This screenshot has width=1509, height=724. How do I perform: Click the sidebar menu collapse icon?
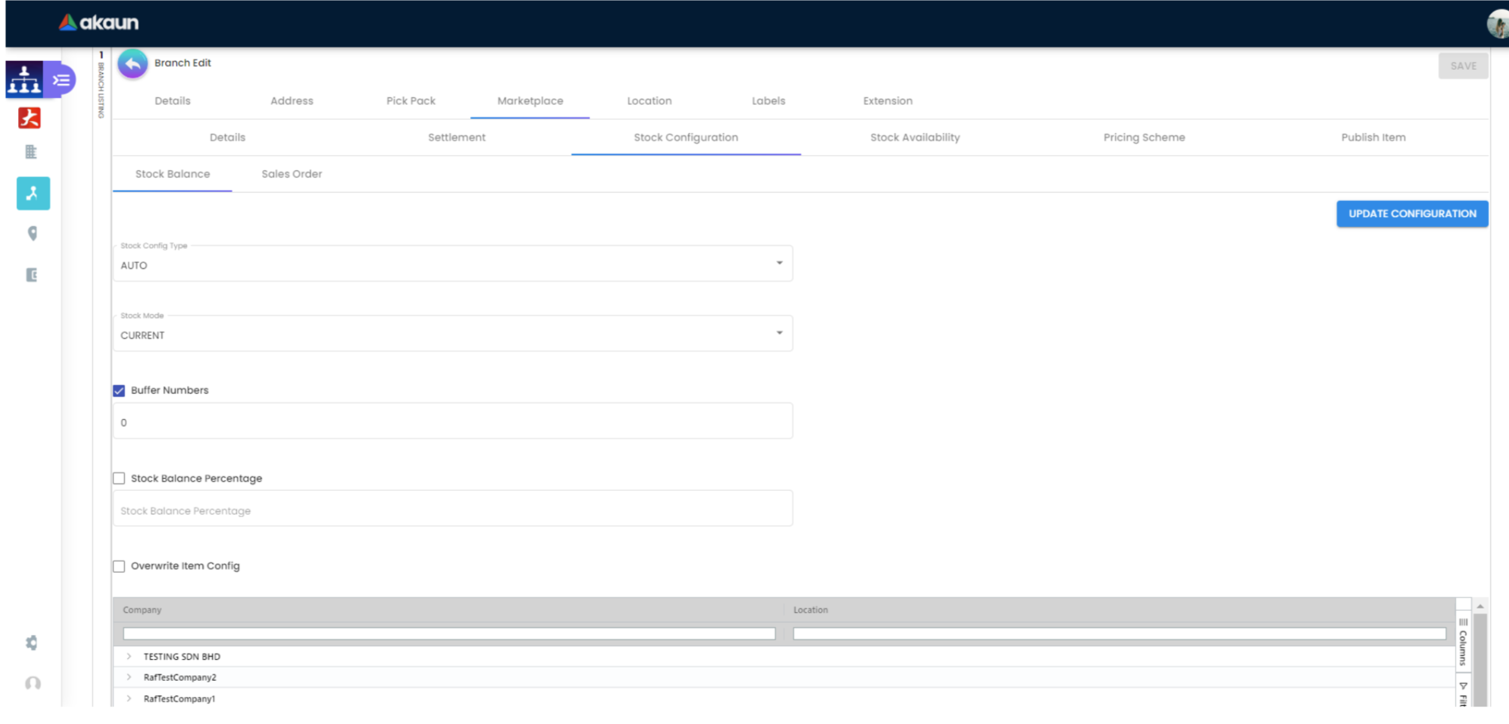[61, 80]
